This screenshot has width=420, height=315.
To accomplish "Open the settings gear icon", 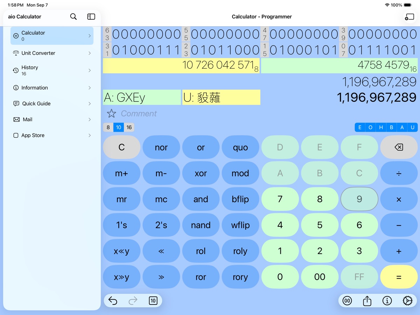I will click(407, 301).
